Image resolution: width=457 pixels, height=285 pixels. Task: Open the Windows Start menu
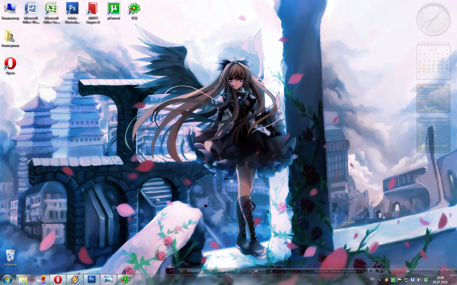[x=7, y=280]
